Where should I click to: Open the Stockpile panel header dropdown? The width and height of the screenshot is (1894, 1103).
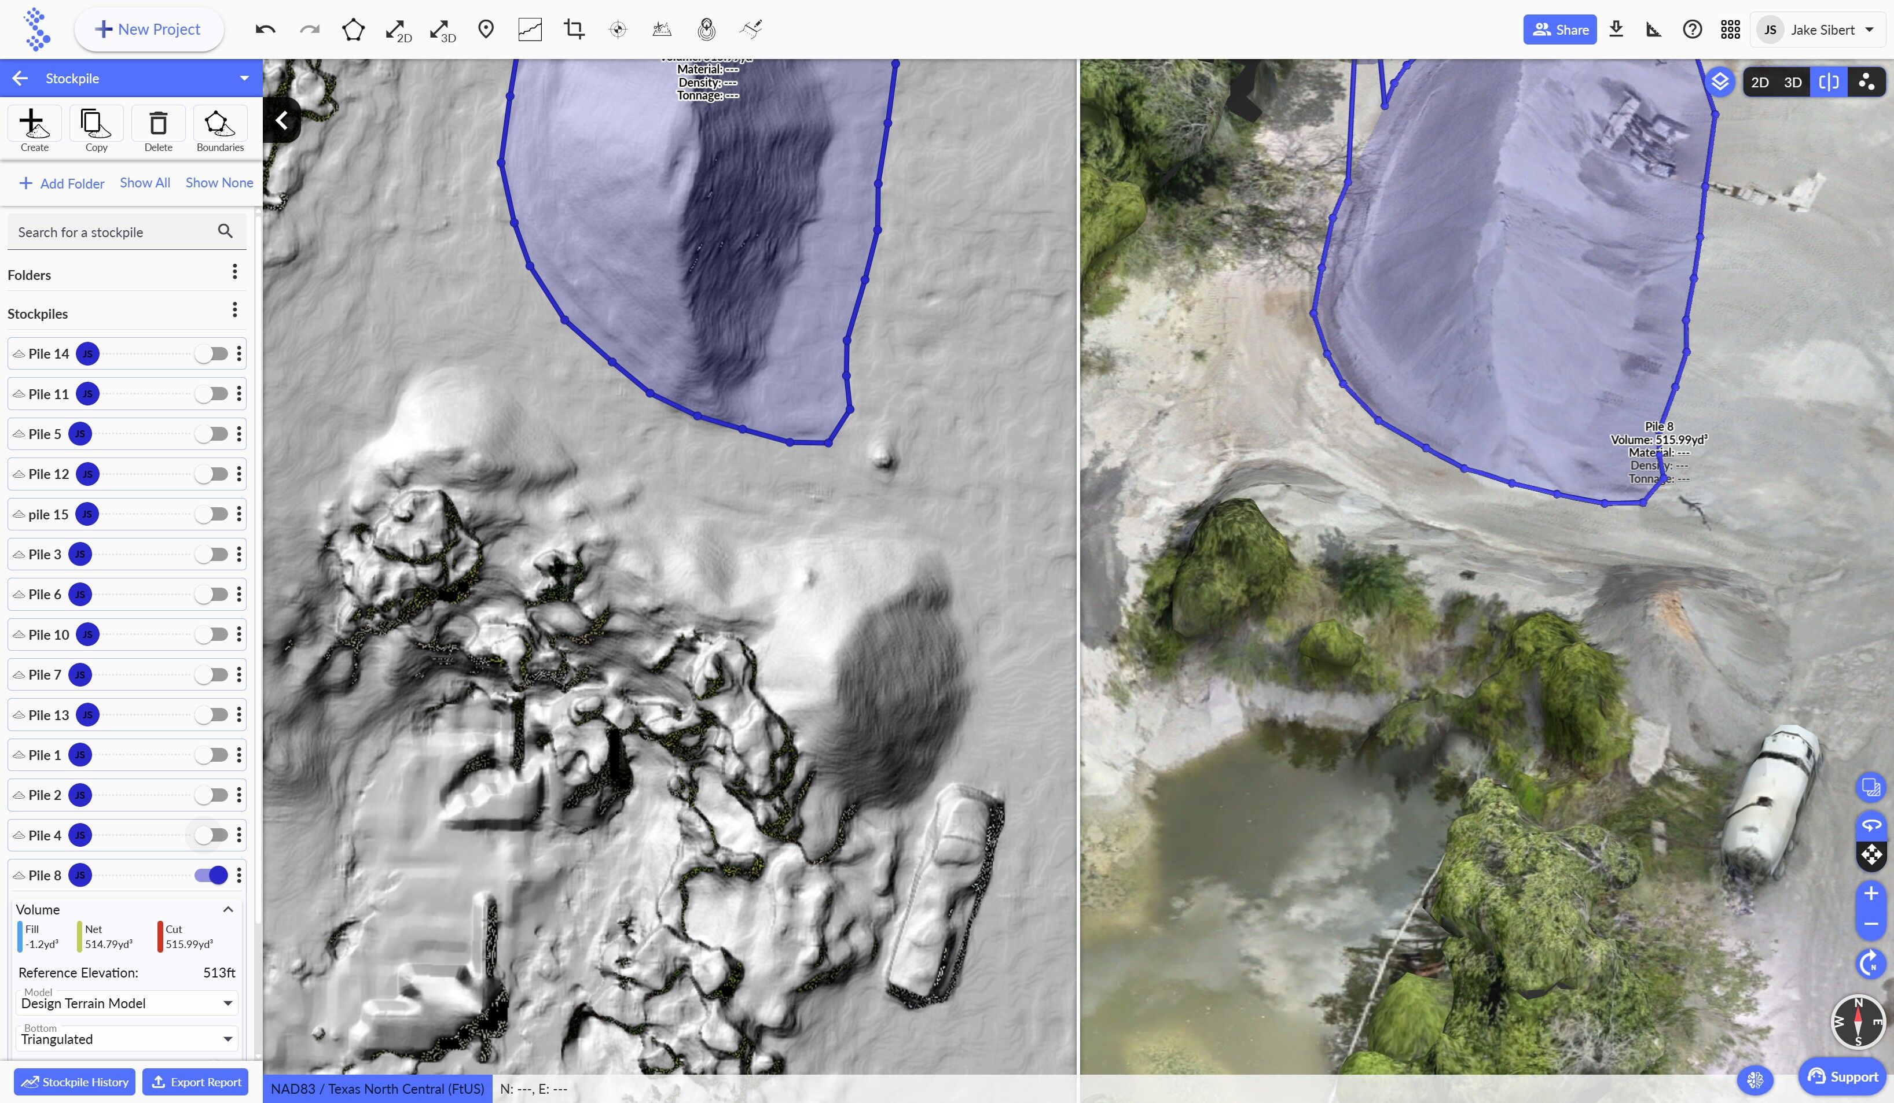tap(244, 78)
